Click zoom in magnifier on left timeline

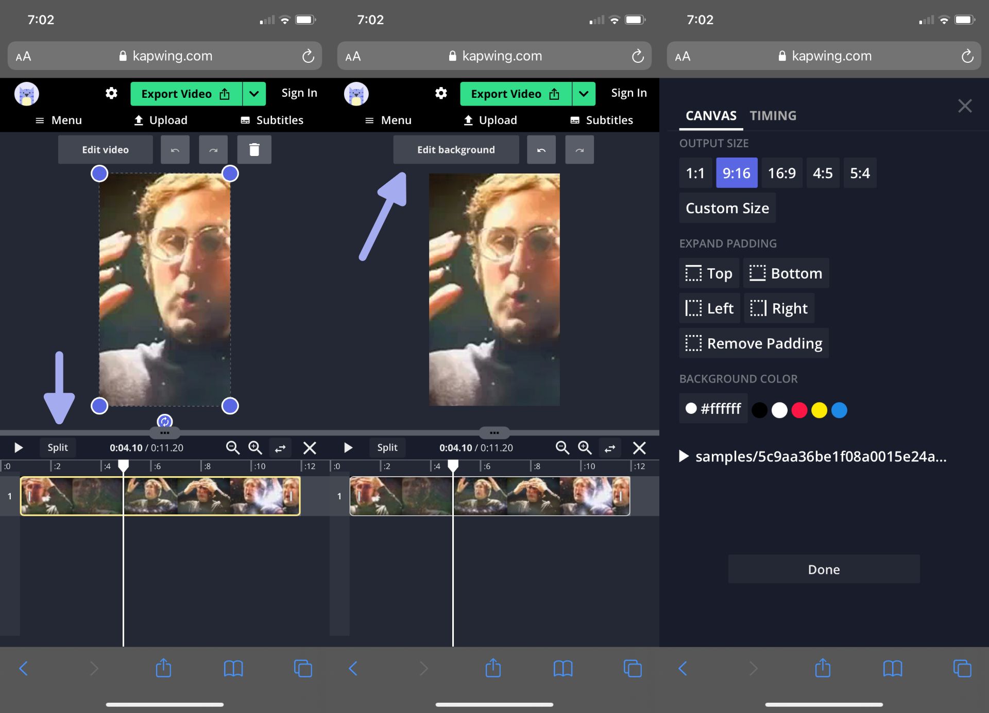[x=255, y=448]
